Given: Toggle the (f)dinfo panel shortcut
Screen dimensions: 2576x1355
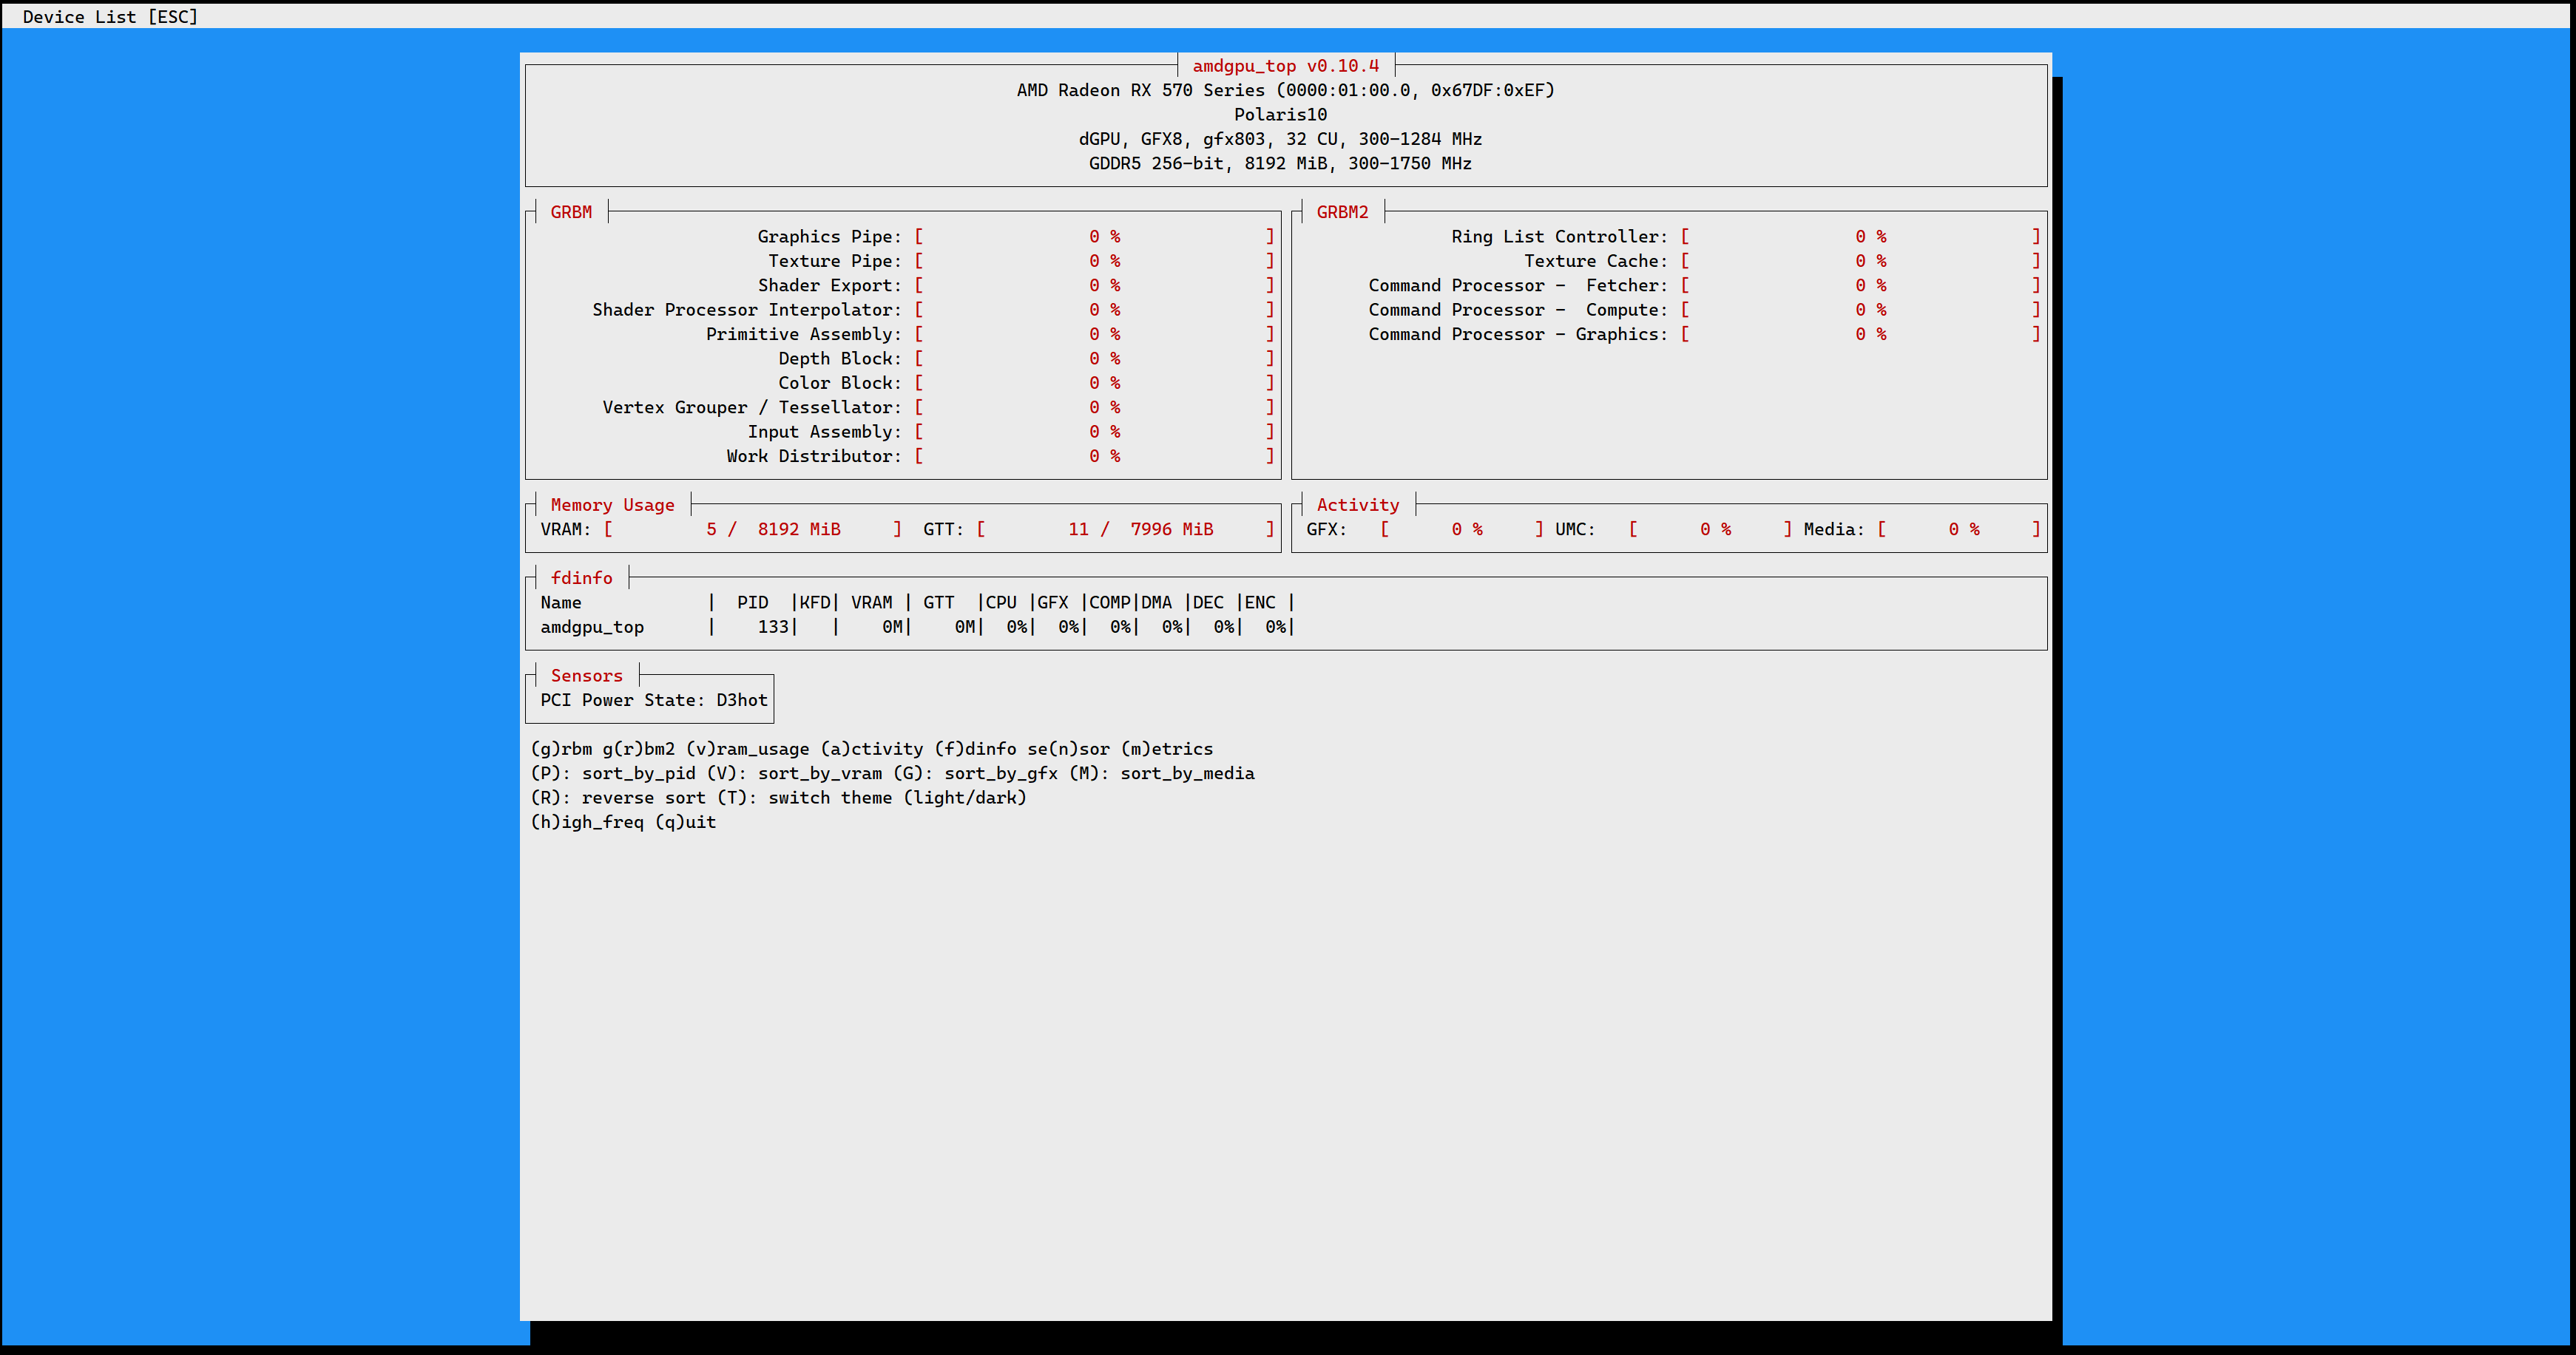Looking at the screenshot, I should tap(975, 748).
